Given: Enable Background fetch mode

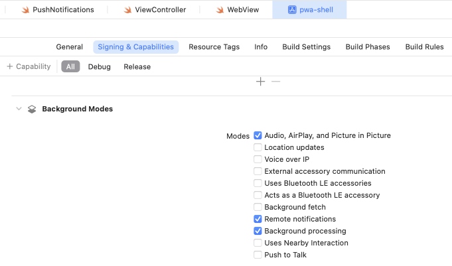Looking at the screenshot, I should point(258,207).
